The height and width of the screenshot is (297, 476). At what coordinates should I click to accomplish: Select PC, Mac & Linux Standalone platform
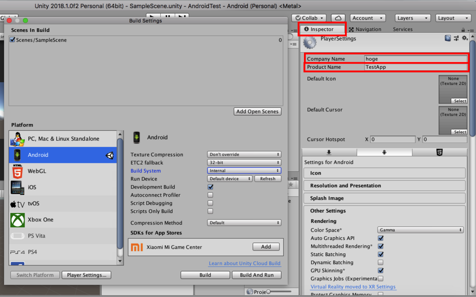[x=63, y=139]
